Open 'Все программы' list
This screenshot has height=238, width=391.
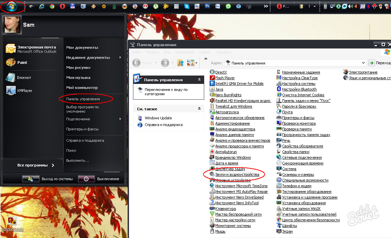pyautogui.click(x=36, y=165)
